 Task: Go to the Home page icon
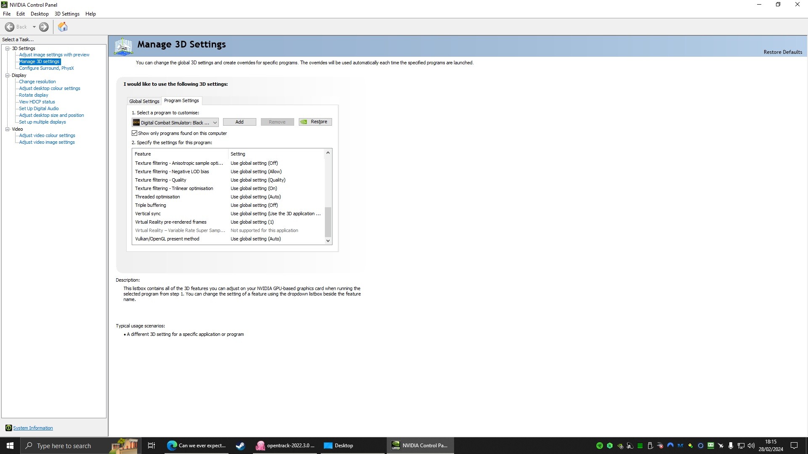63,27
